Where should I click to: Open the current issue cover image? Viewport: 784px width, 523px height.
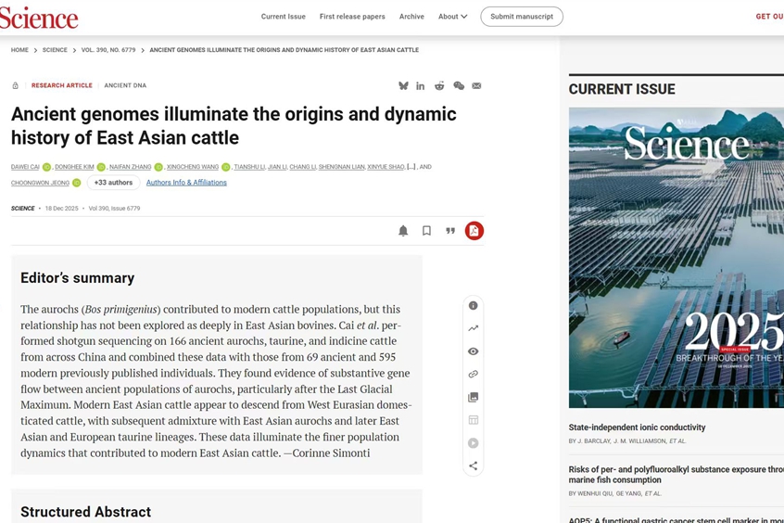[x=676, y=257]
